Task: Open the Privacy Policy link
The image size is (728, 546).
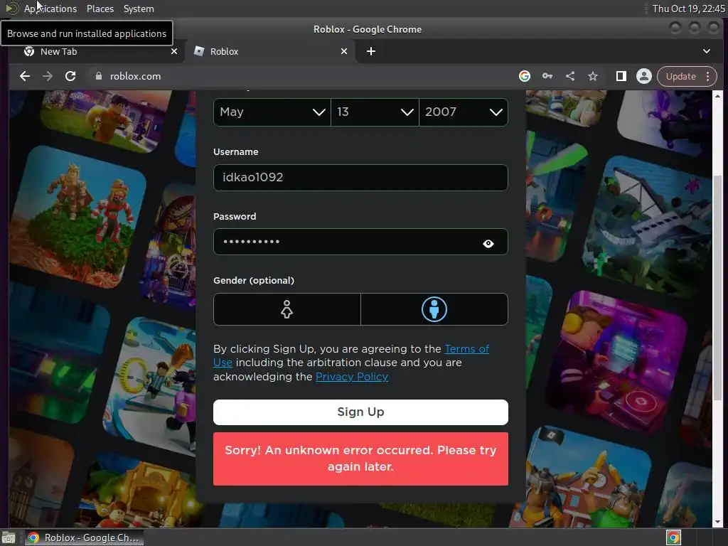Action: [x=351, y=377]
